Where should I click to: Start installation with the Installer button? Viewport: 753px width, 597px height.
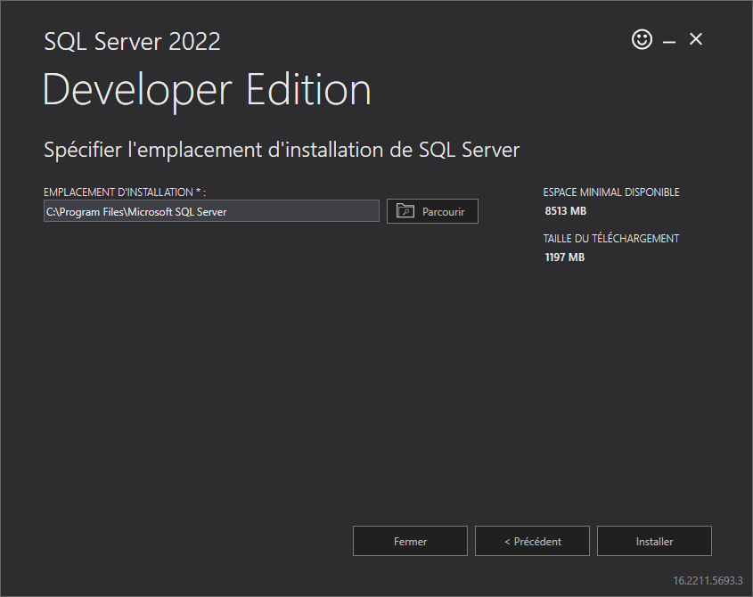point(654,541)
